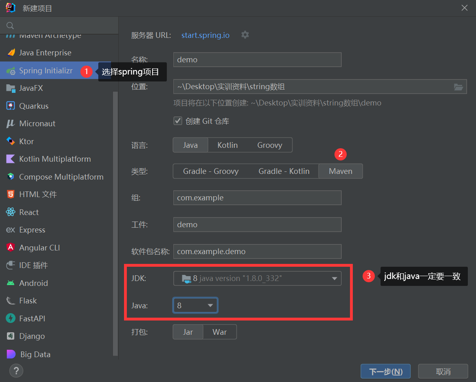Click the IDE plugin plug icon
This screenshot has width=476, height=382.
click(11, 265)
